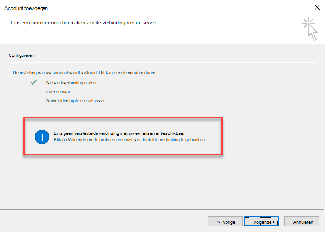
Task: Click the green checkmark next to Netwerkverbinding maken
Action: [33, 82]
